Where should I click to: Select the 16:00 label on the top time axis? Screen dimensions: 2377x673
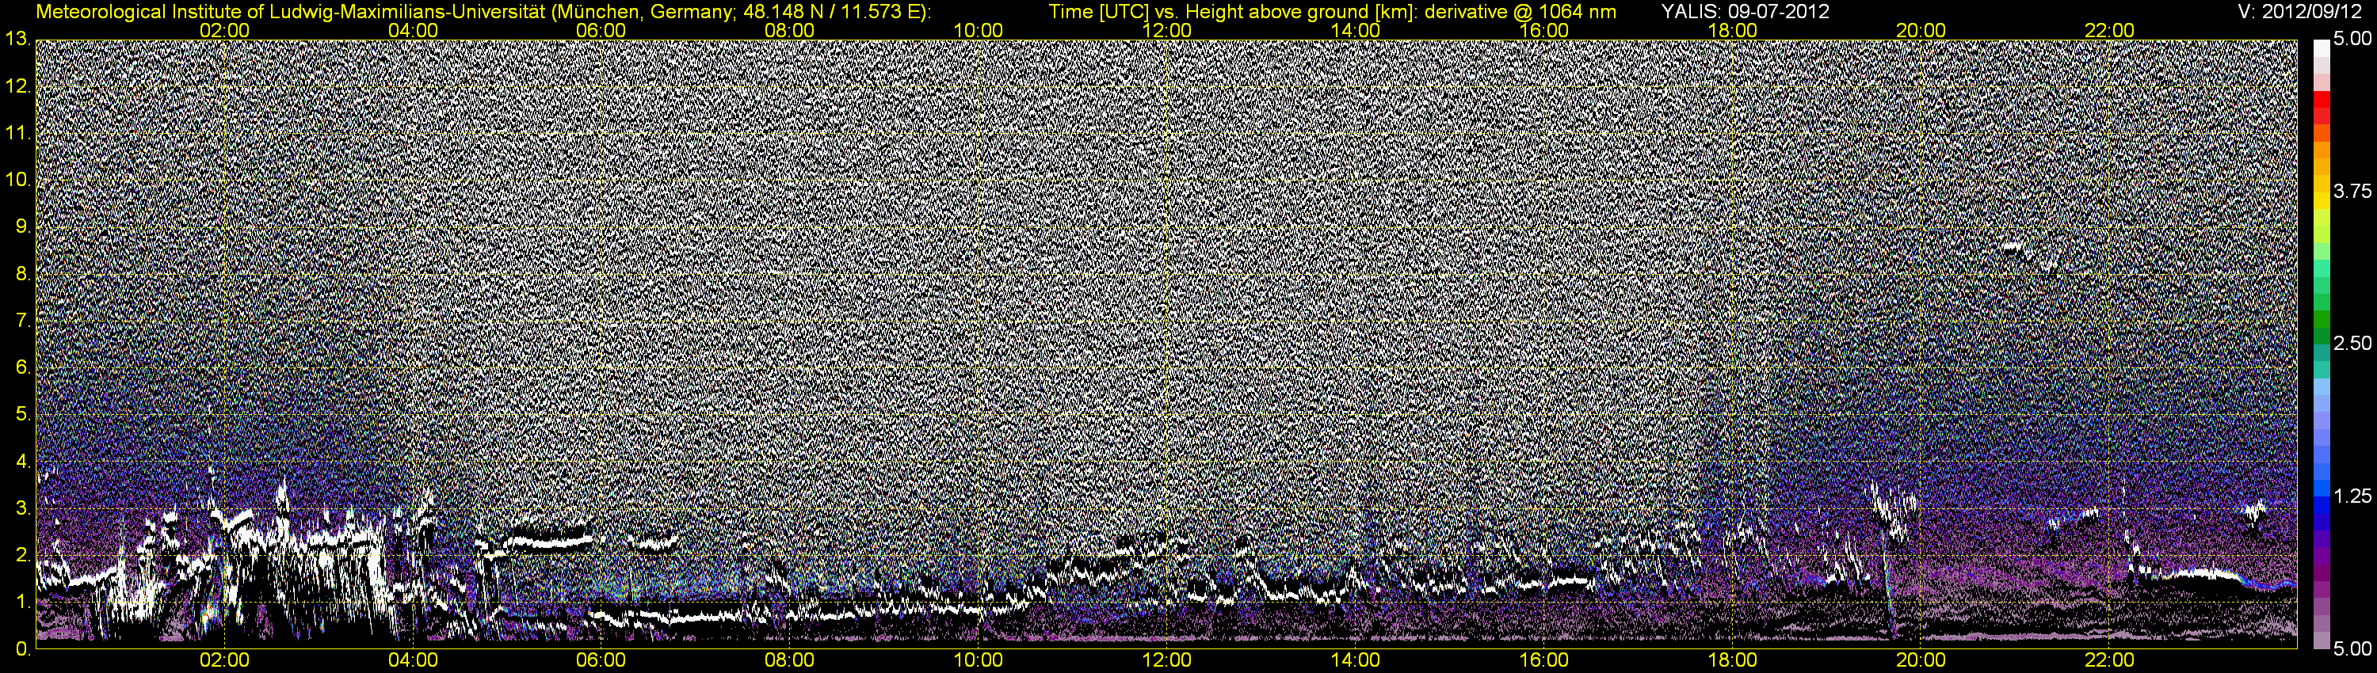[1543, 30]
